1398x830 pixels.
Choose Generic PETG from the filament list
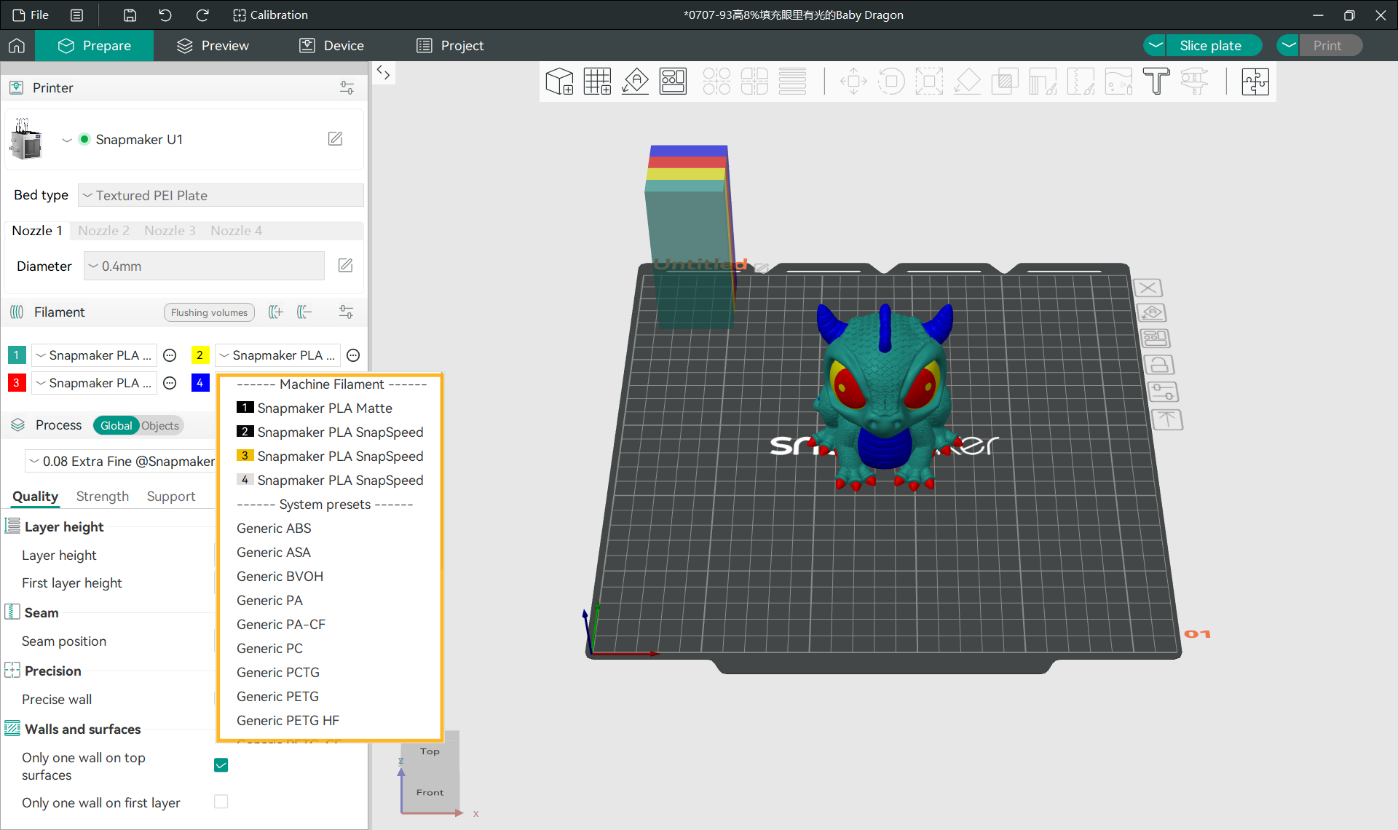tap(277, 697)
